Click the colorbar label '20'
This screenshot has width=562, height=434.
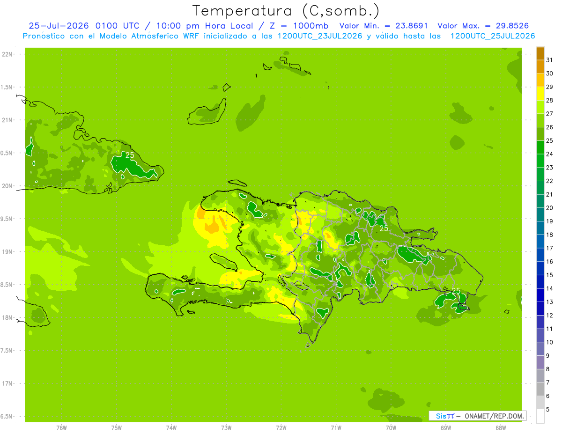coord(550,208)
